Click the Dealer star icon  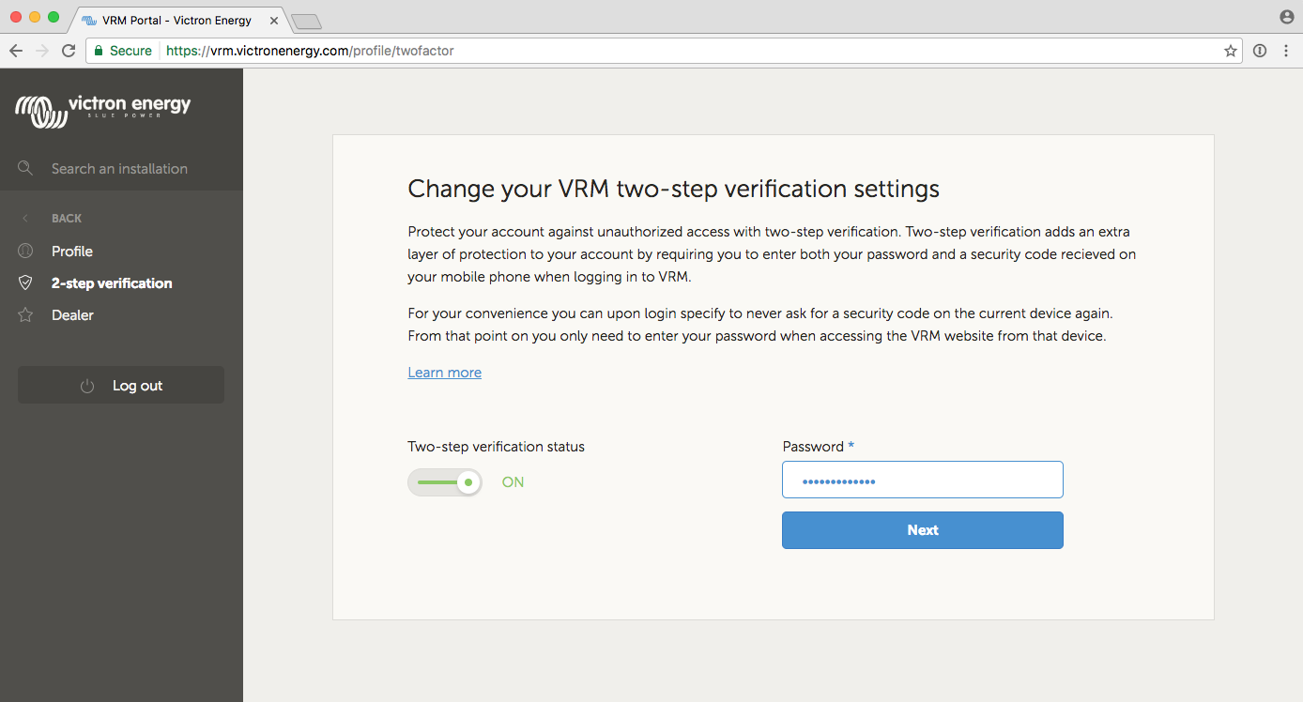click(x=25, y=315)
